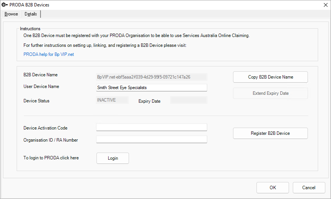The height and width of the screenshot is (199, 331).
Task: Click the 'Device Activation Code' label
Action: 45,128
